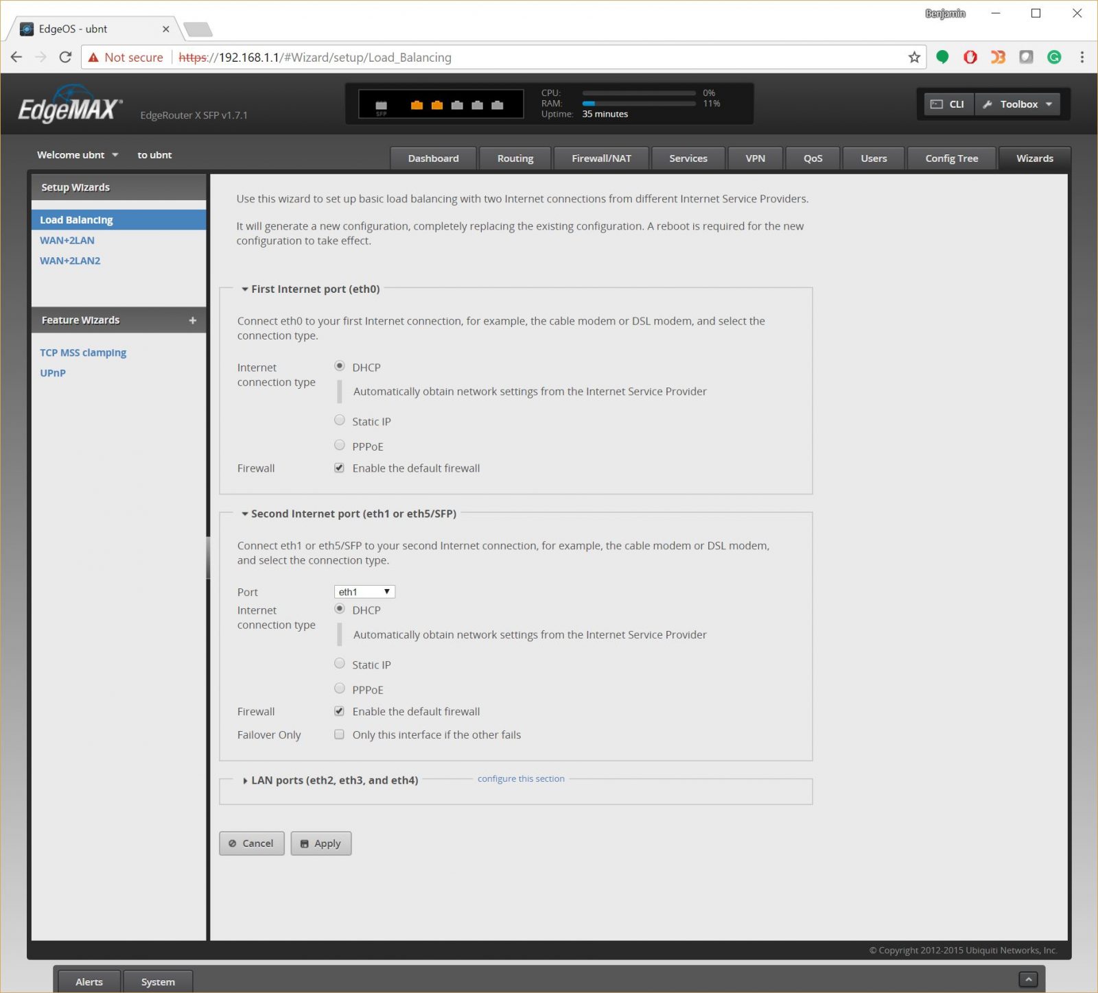The height and width of the screenshot is (993, 1098).
Task: Expand the LAN ports section
Action: click(x=245, y=780)
